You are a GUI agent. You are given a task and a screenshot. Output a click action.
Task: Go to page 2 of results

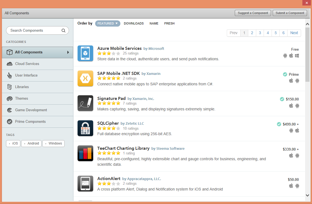coord(252,33)
